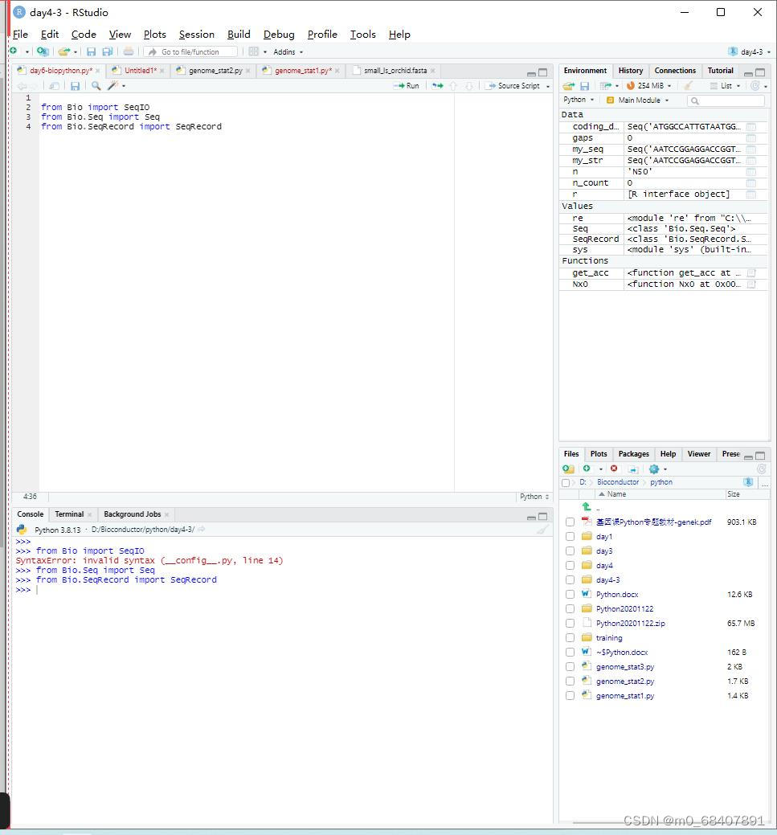Click the print icon in the main toolbar
Viewport: 777px width, 835px height.
point(129,51)
